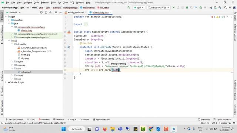
Task: Open the app run configuration dropdown
Action: (139, 7)
